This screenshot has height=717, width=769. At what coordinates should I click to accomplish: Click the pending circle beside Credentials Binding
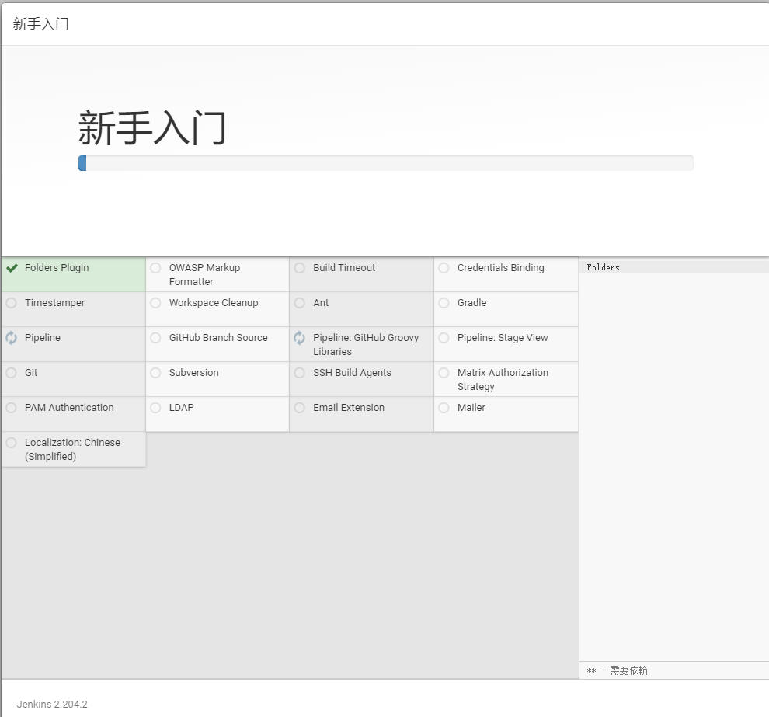(x=444, y=268)
